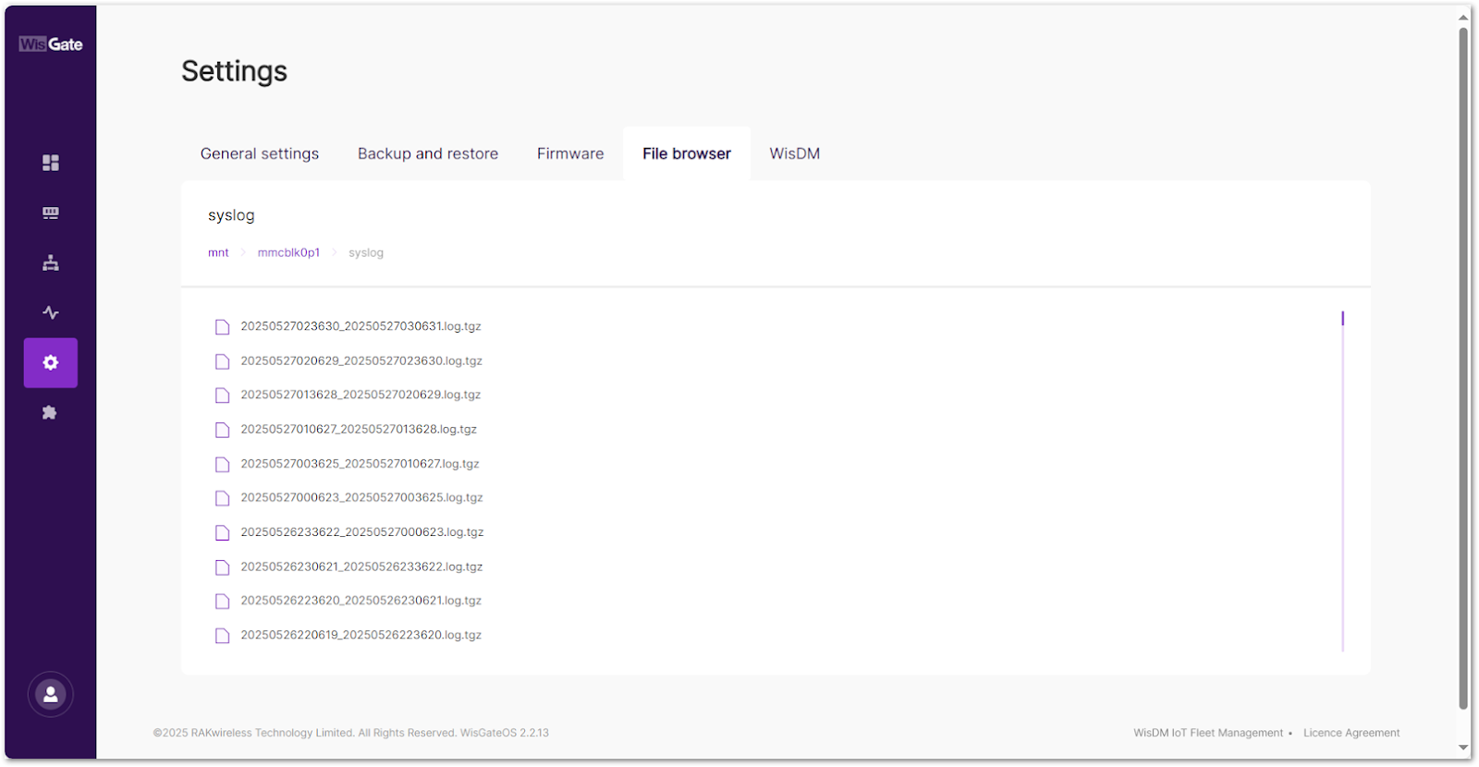Open the Network topology sidebar icon
Image resolution: width=1479 pixels, height=767 pixels.
(51, 263)
